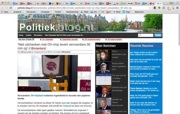Open the Alper profile button
The height and width of the screenshot is (114, 180).
[x=172, y=3]
